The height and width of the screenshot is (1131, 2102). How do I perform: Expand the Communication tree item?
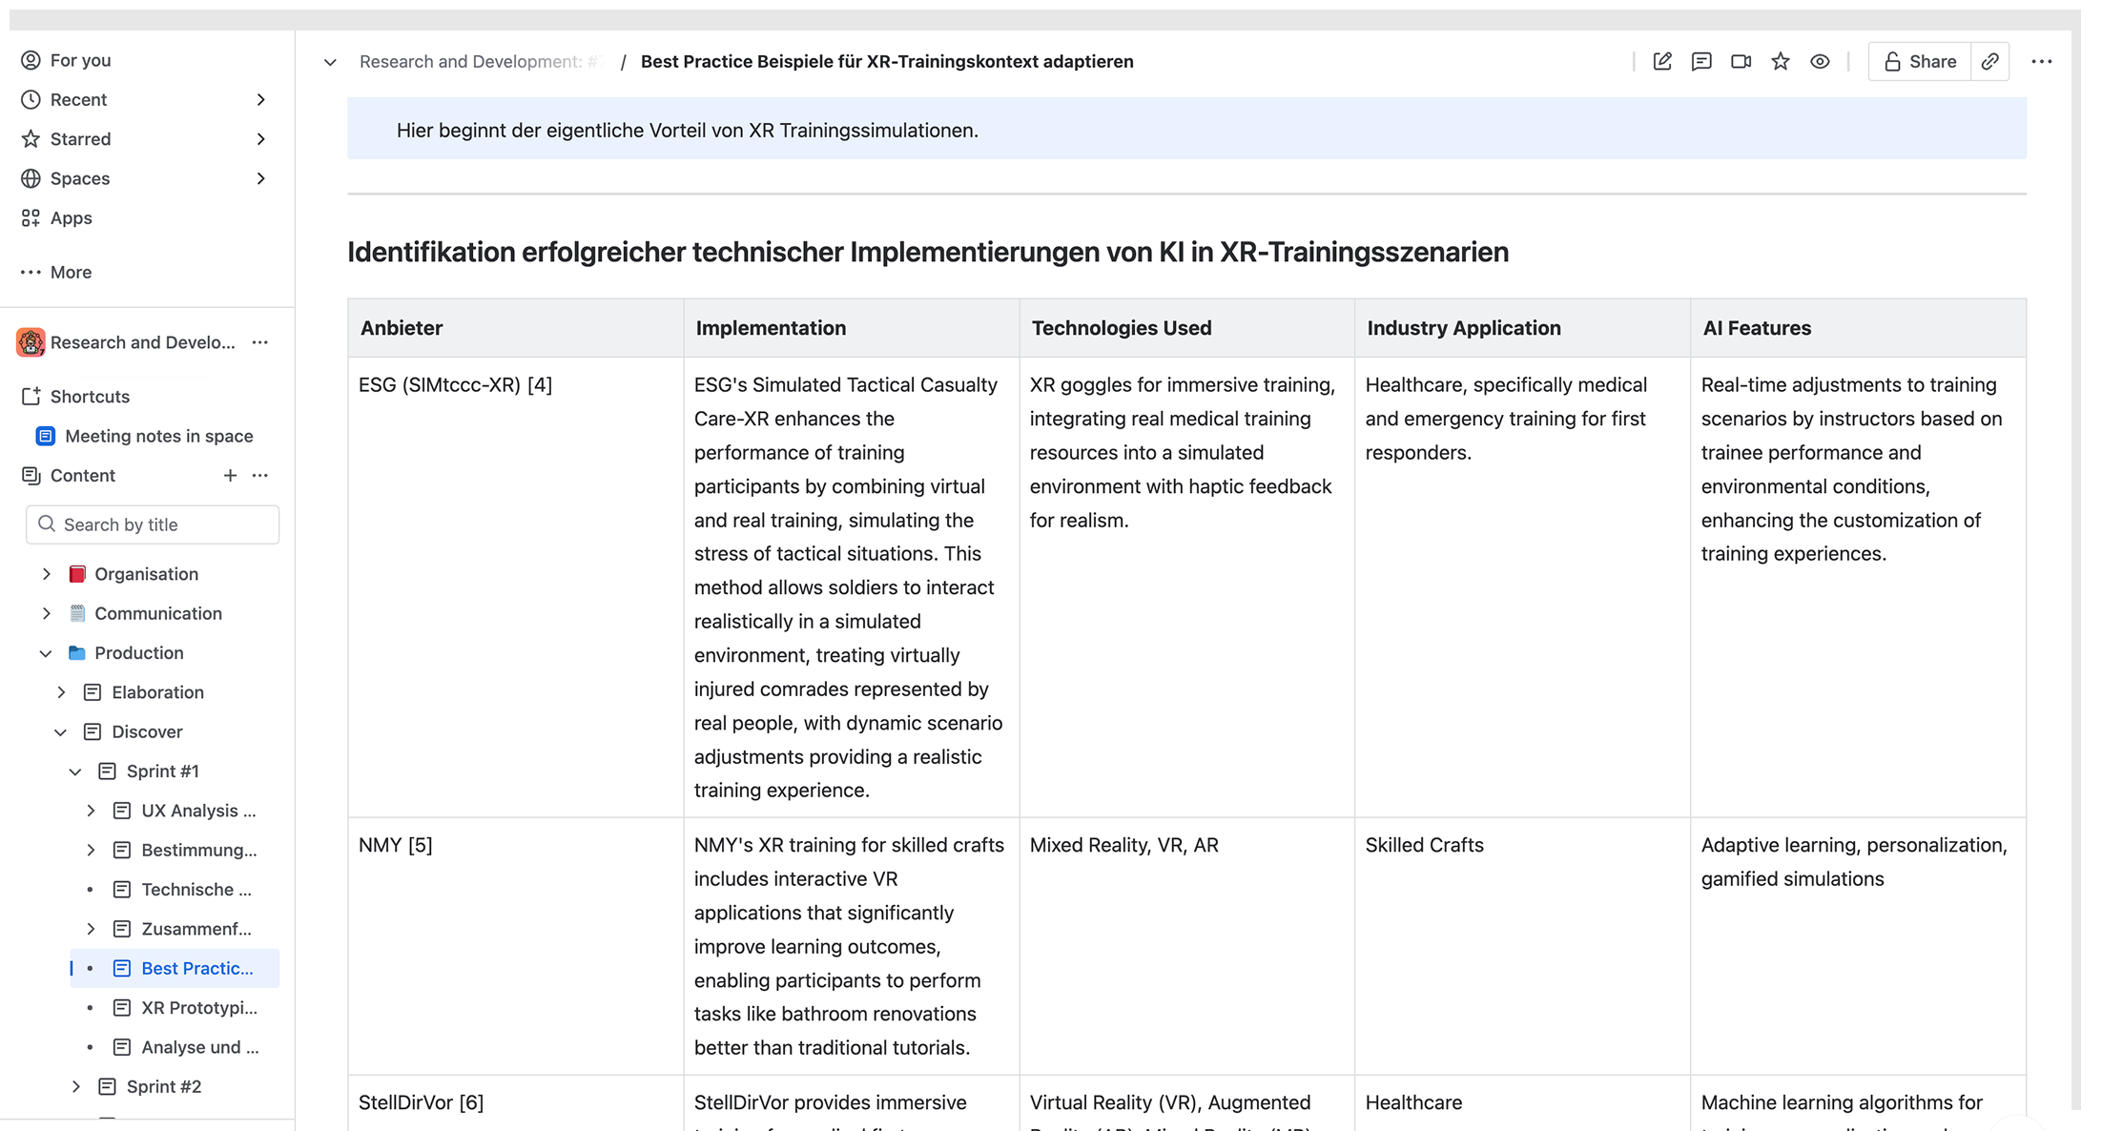[46, 613]
